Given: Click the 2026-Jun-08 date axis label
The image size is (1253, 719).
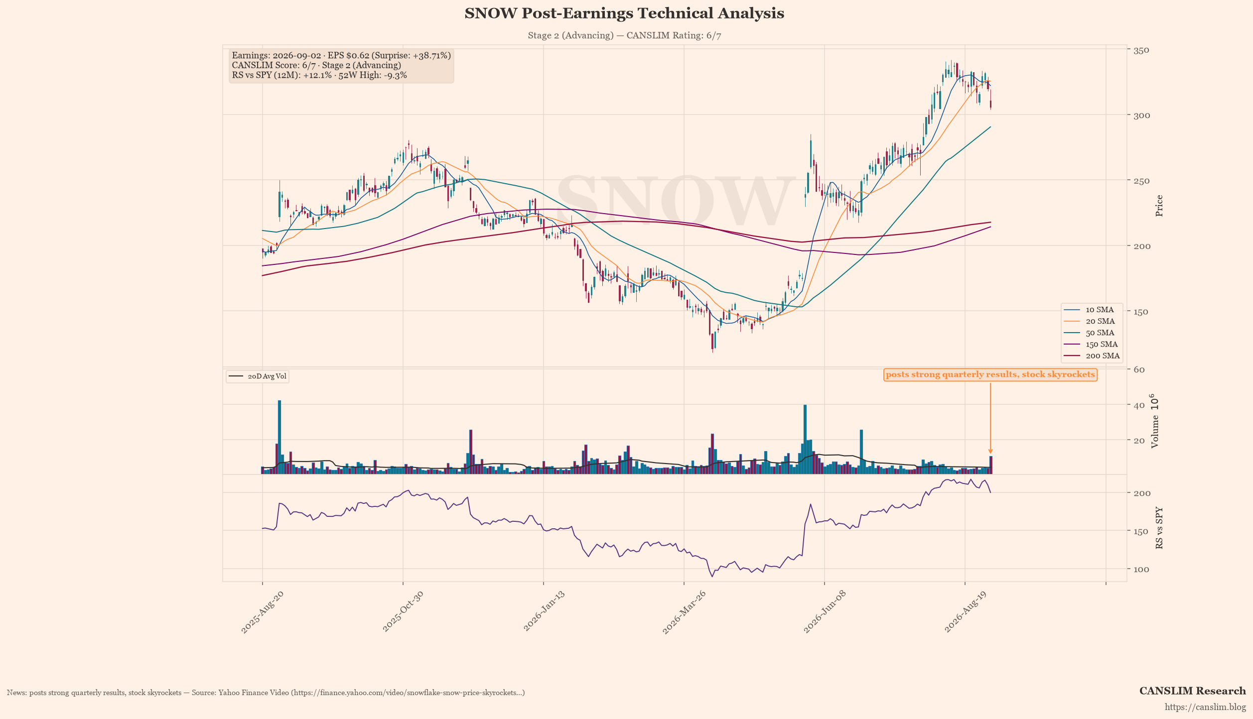Looking at the screenshot, I should 825,612.
